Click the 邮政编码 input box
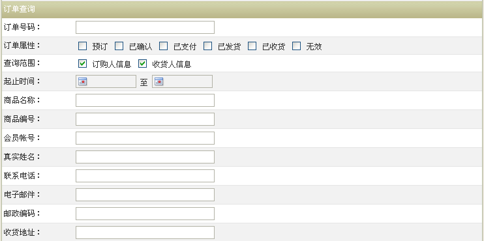The image size is (484, 241). [145, 214]
